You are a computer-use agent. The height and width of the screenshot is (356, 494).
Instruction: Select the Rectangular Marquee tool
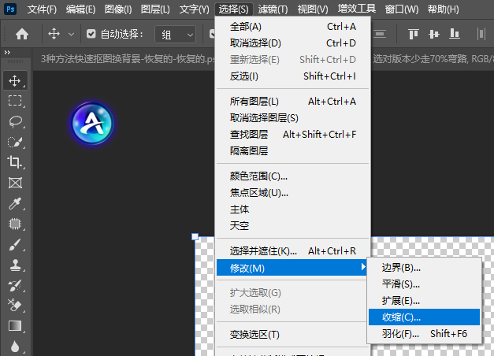pos(15,101)
